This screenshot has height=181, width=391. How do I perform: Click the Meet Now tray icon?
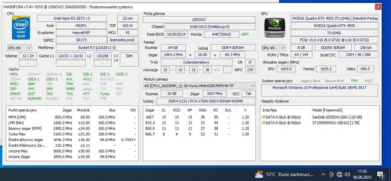331,174
